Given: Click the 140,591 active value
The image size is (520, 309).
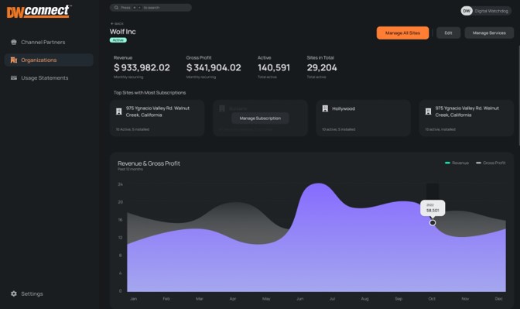Looking at the screenshot, I should click(274, 67).
